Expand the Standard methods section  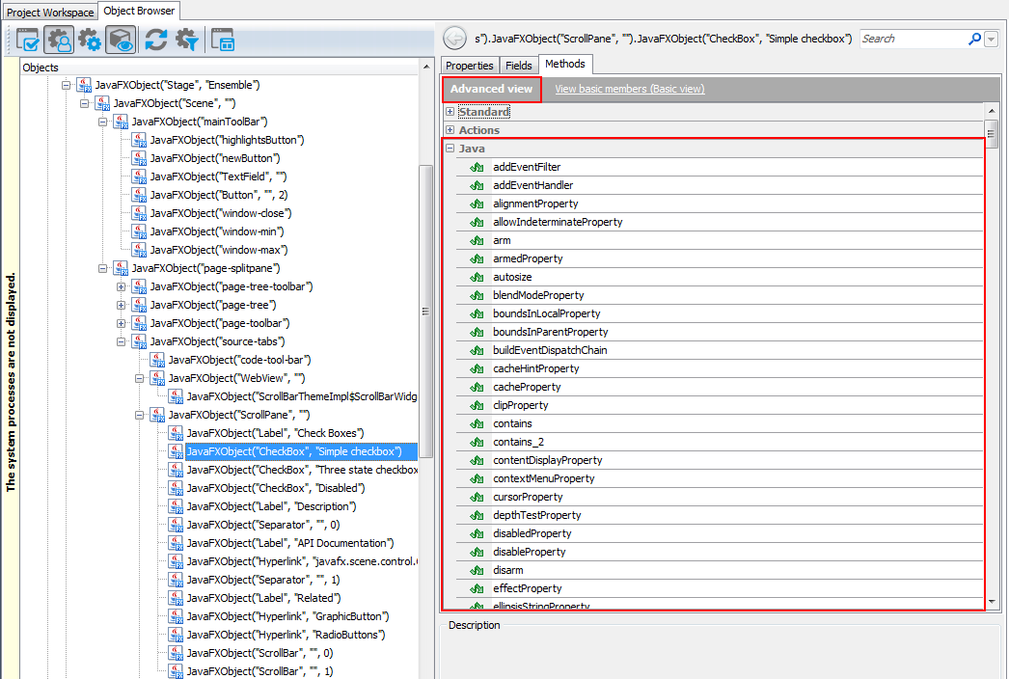pyautogui.click(x=450, y=111)
